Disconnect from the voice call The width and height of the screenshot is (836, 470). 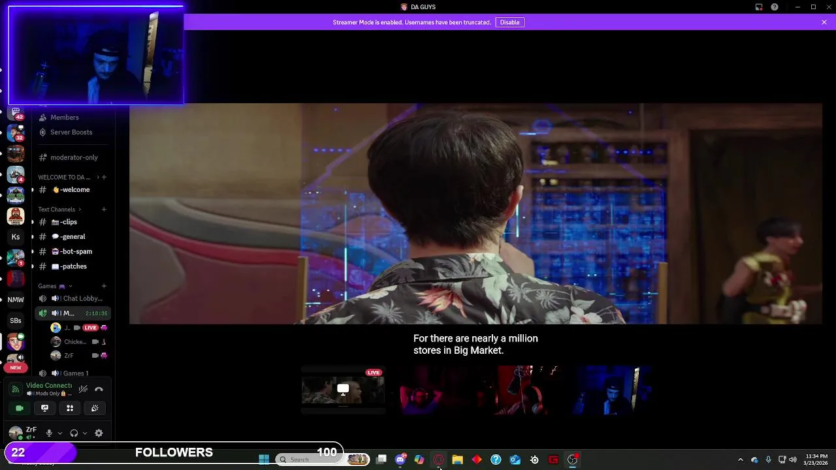click(x=99, y=389)
